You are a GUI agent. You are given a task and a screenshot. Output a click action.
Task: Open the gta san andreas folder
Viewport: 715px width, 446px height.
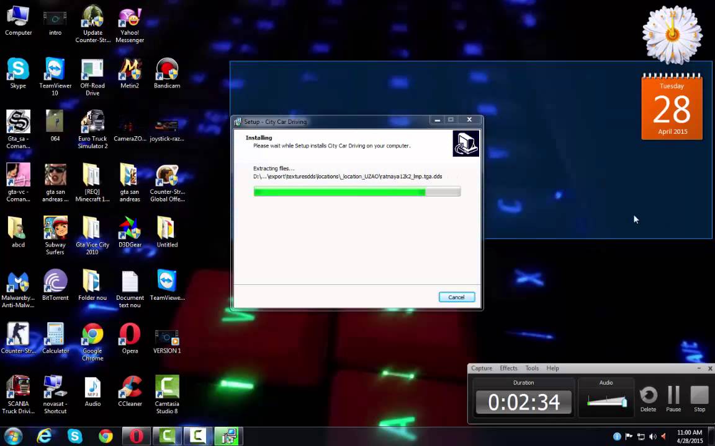click(x=130, y=183)
